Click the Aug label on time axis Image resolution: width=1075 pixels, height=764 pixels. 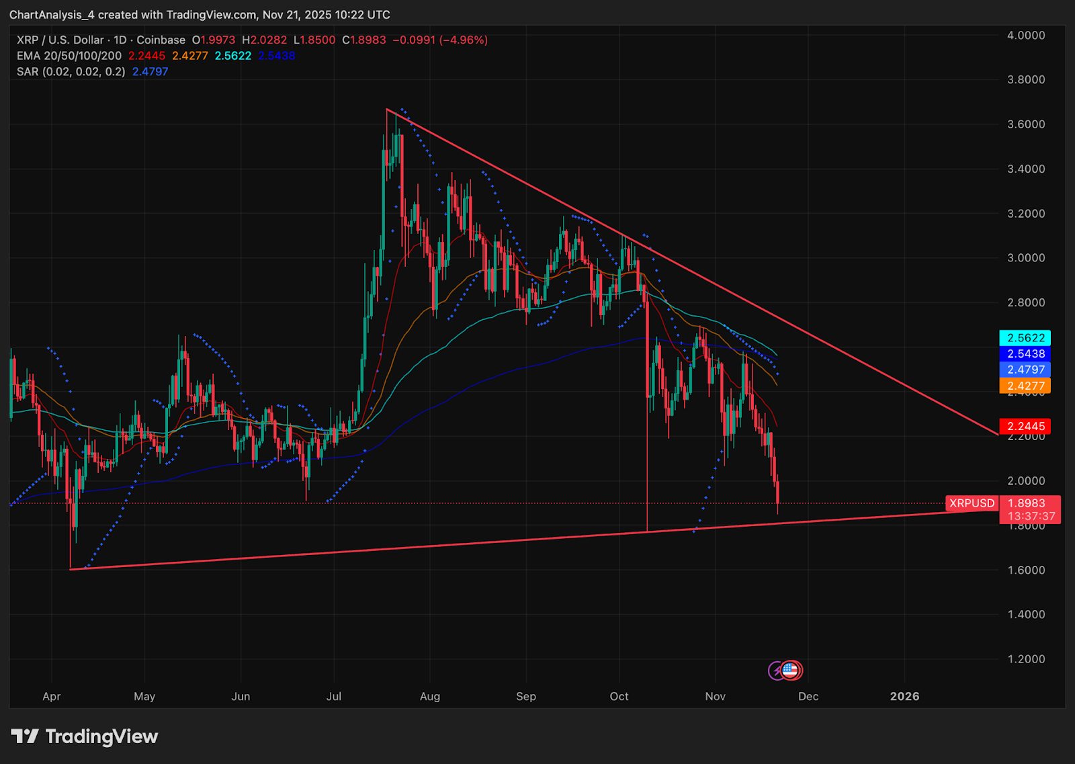click(430, 696)
